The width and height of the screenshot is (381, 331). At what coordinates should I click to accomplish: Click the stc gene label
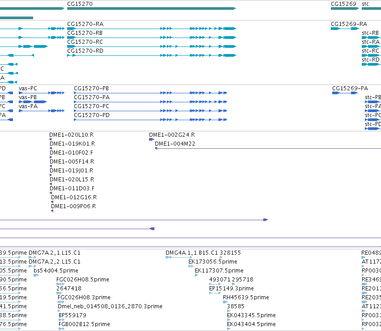(365, 4)
